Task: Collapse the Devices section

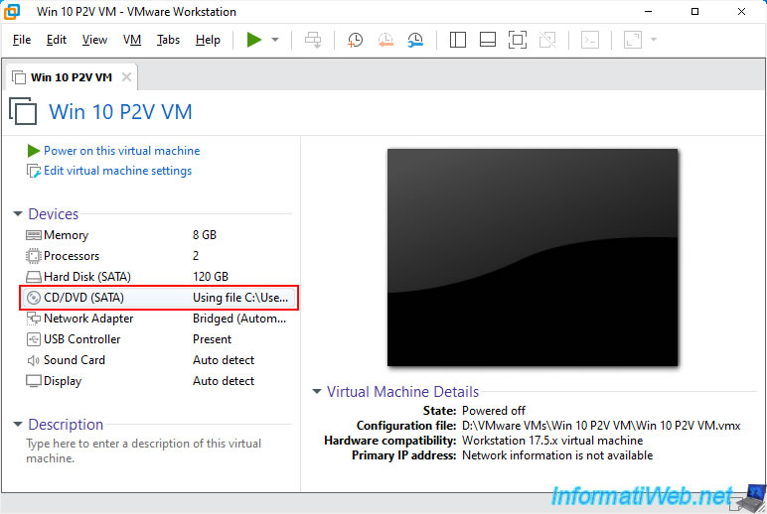Action: [18, 214]
